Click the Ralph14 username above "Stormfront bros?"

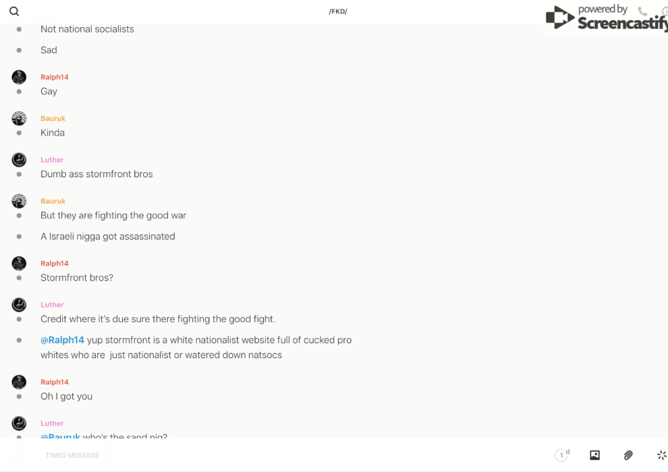tap(55, 264)
